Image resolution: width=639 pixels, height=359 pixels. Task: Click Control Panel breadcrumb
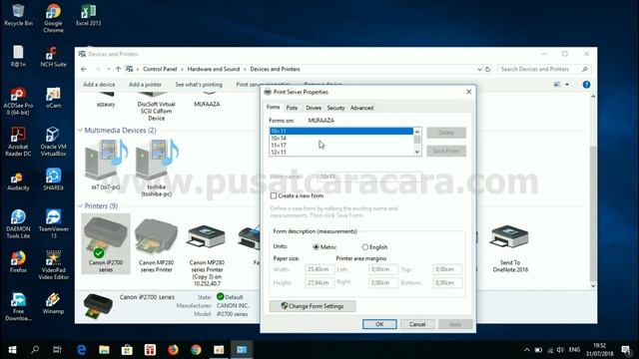coord(160,69)
